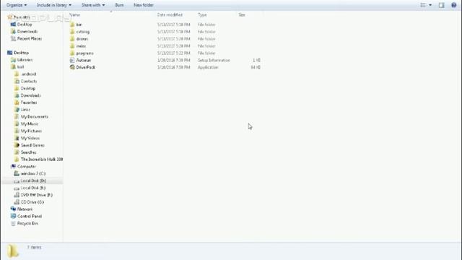Toggle the preview pane icon

pos(441,5)
